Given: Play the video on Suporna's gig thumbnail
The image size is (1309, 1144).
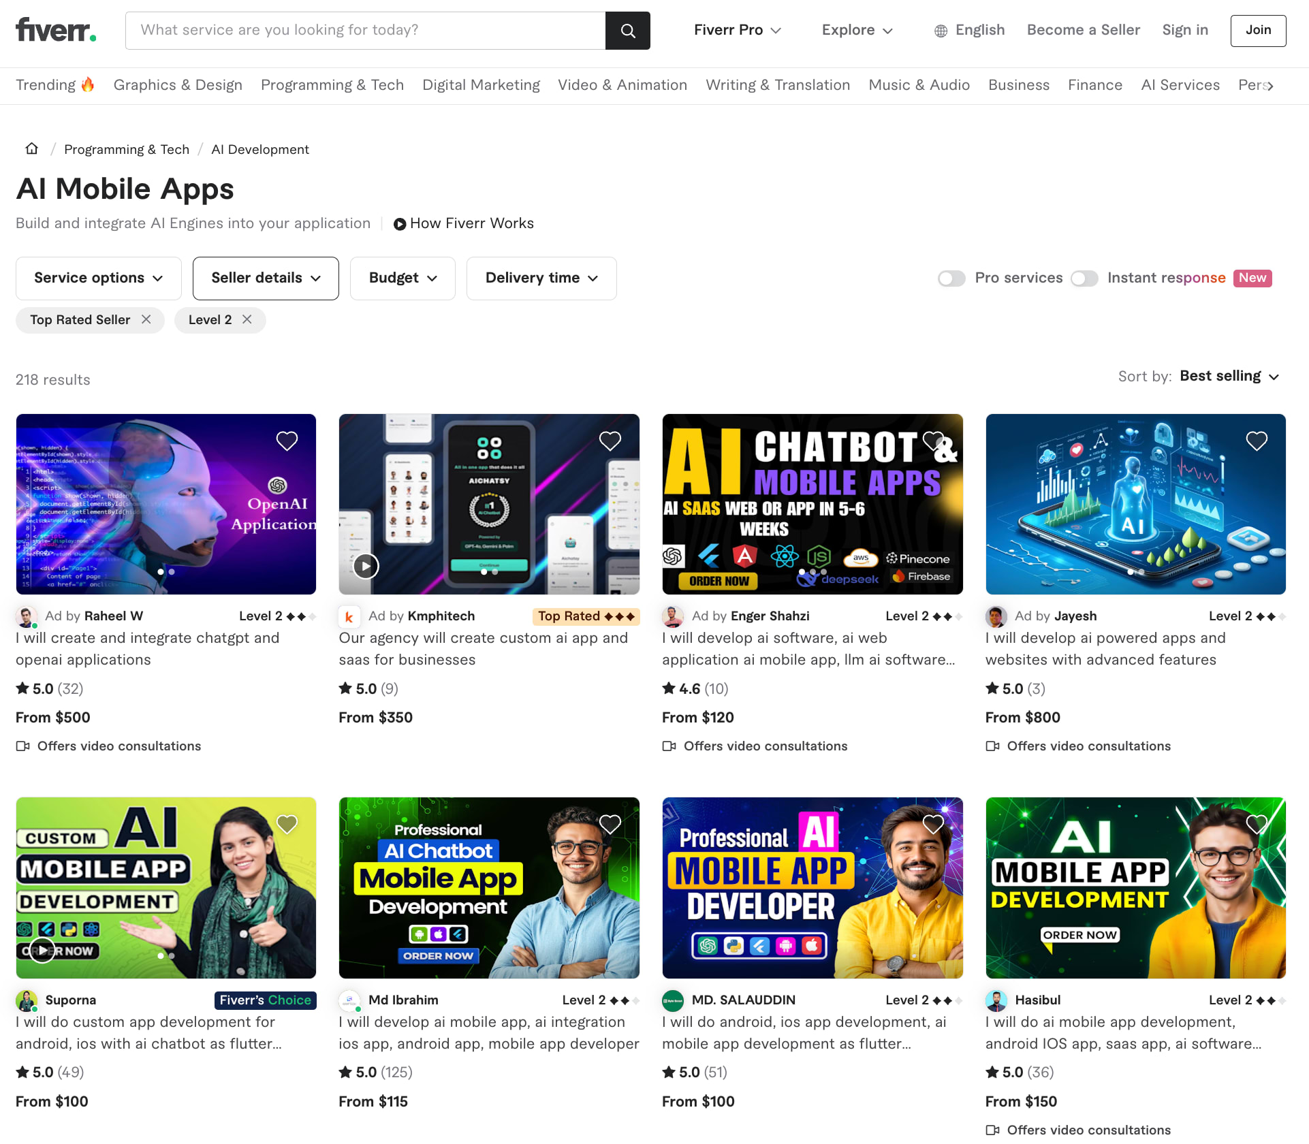Looking at the screenshot, I should 42,950.
